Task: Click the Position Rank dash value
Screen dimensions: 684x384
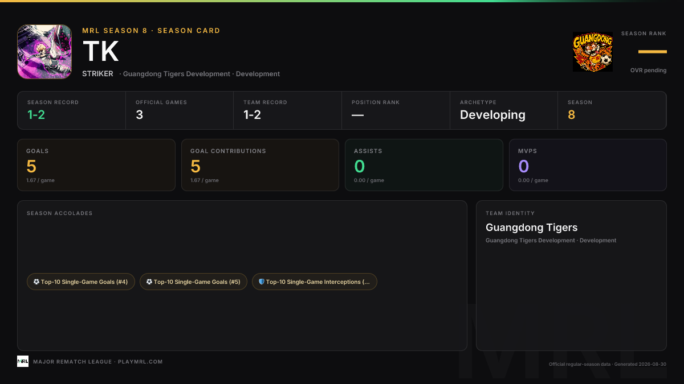Action: click(x=357, y=115)
